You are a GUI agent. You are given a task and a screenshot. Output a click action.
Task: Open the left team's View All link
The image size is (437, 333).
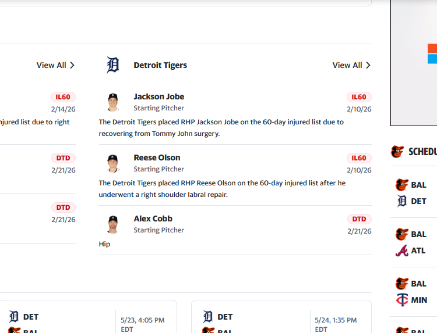55,65
